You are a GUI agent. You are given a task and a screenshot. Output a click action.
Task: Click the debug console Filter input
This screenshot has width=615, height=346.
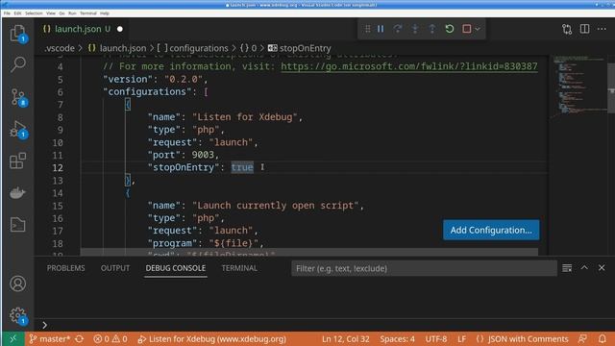(x=424, y=268)
